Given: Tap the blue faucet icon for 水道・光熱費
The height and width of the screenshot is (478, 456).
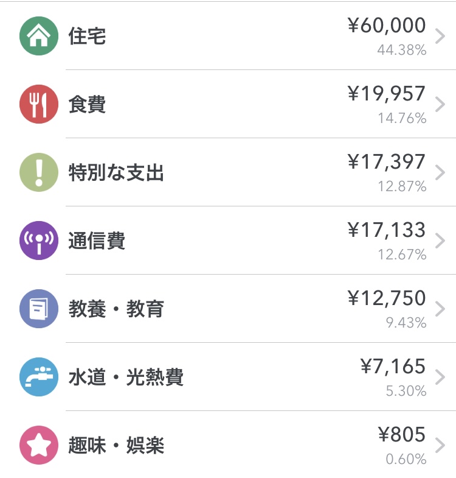Looking at the screenshot, I should [39, 377].
